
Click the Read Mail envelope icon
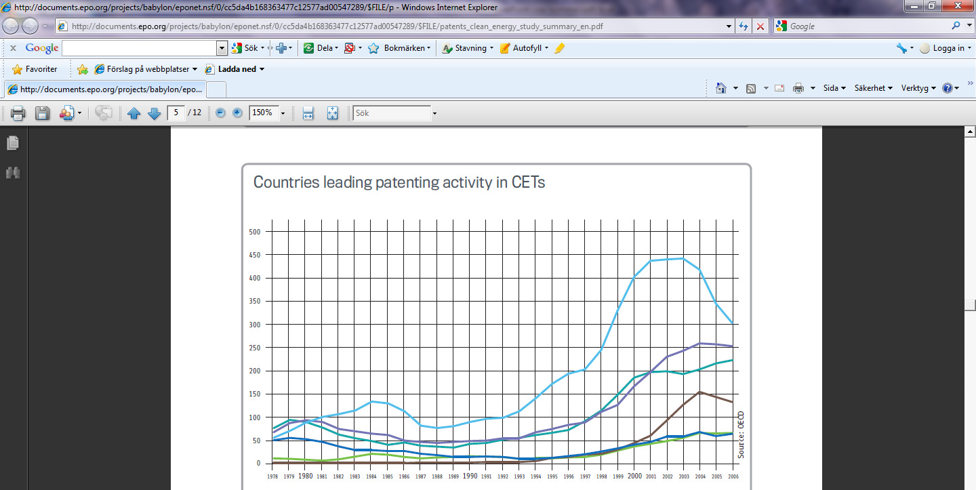click(779, 88)
